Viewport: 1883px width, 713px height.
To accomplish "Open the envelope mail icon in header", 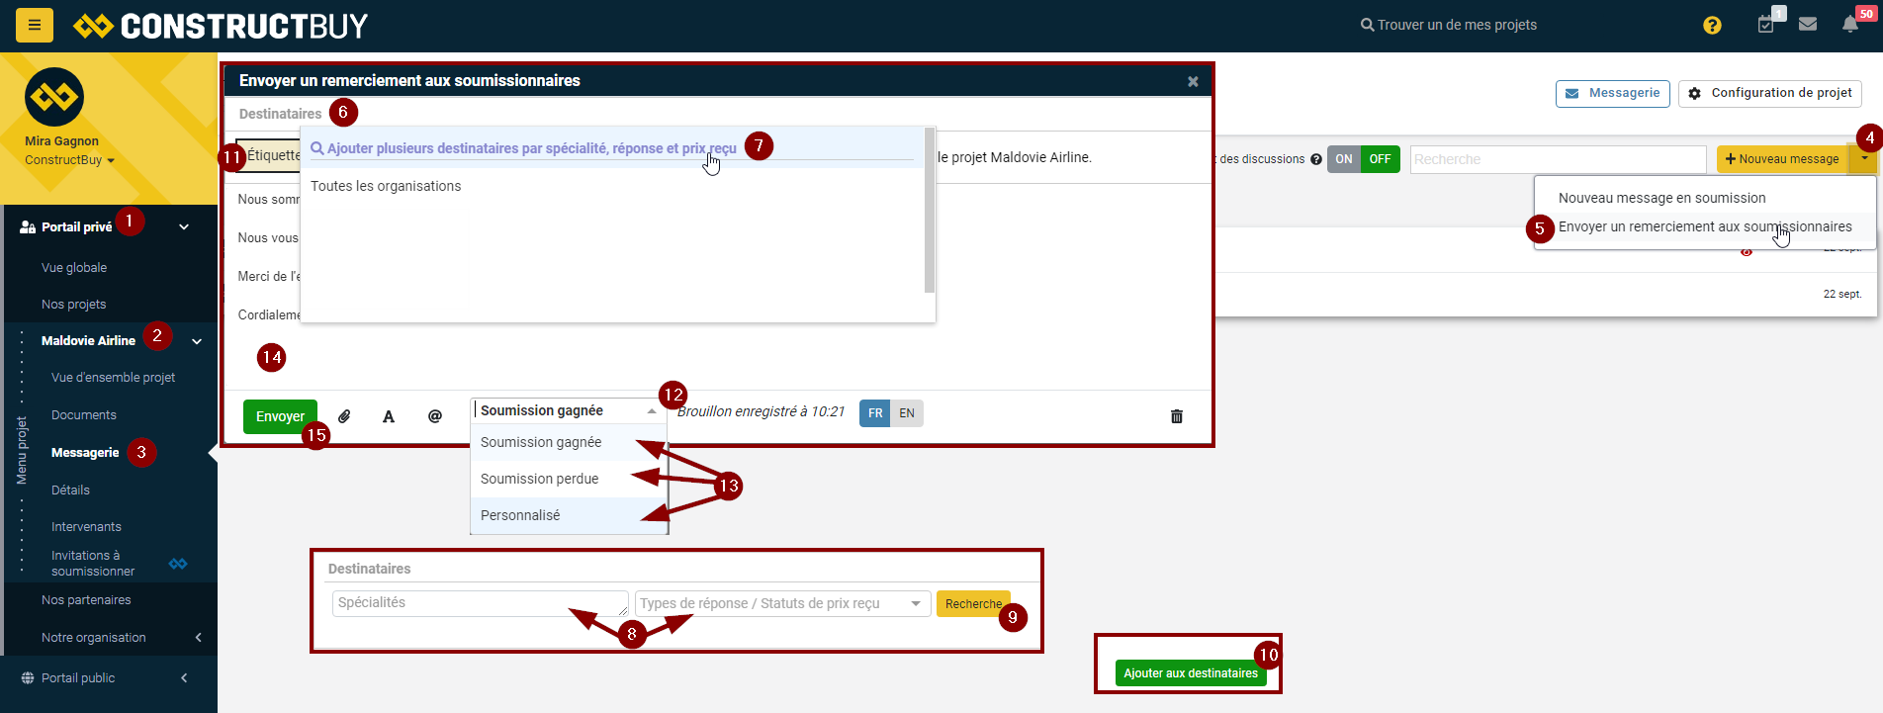I will pyautogui.click(x=1808, y=25).
